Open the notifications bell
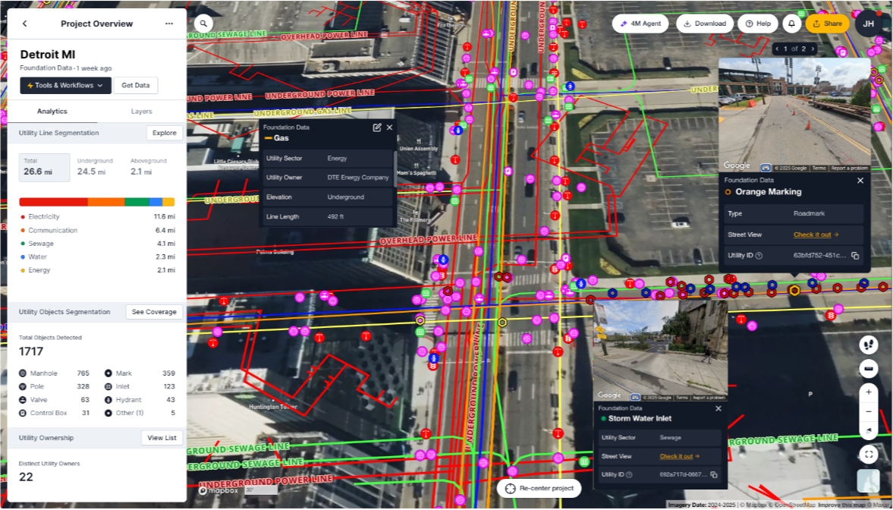 tap(791, 24)
